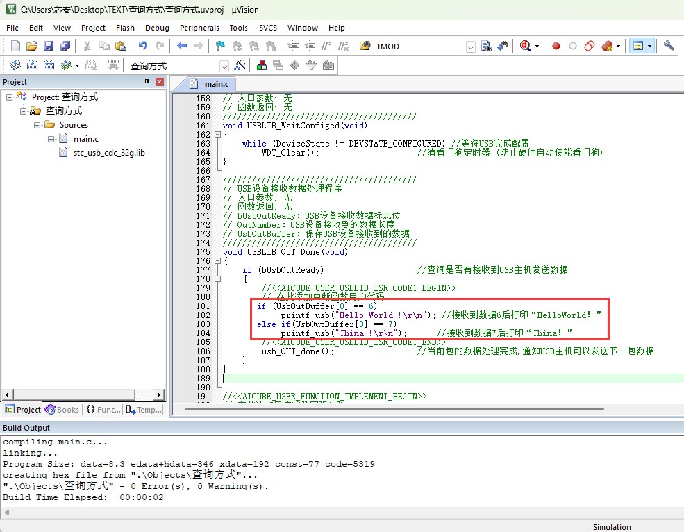Kill all breakpoints icon
The height and width of the screenshot is (532, 684).
pyautogui.click(x=607, y=46)
